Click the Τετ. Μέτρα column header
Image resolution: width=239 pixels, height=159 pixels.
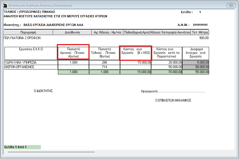pos(200,32)
